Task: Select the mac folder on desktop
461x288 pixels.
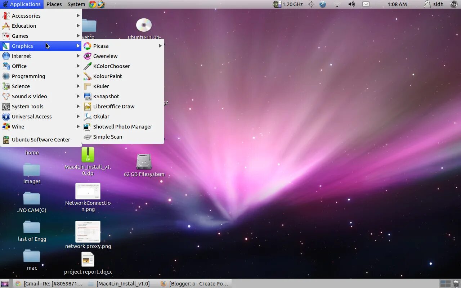Action: [32, 256]
